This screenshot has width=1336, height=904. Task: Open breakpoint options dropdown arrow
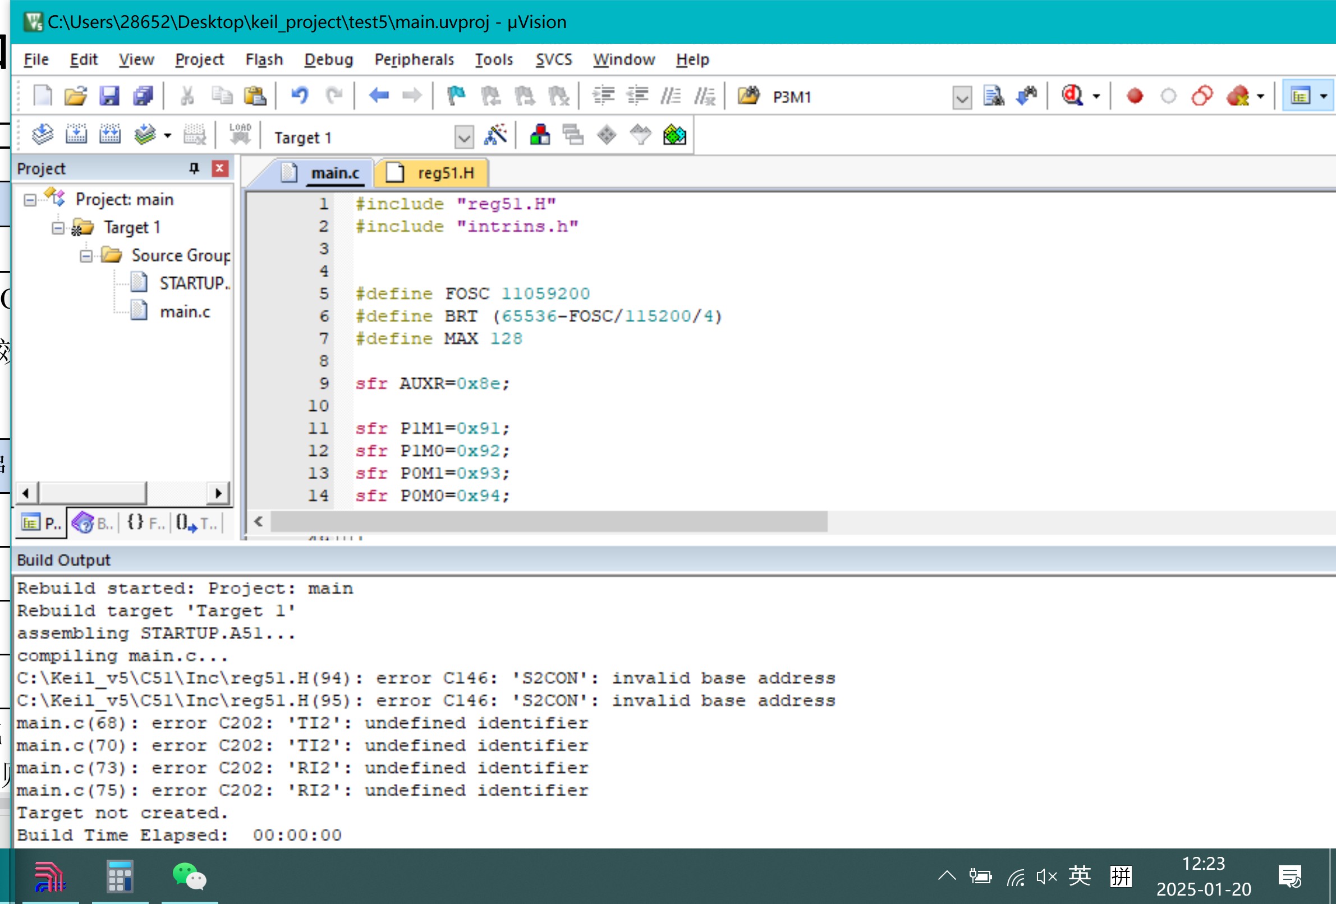1260,97
